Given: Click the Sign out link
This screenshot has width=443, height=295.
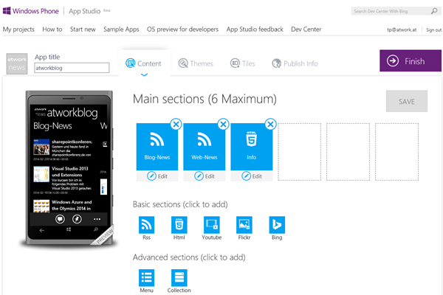Looking at the screenshot, I should coord(433,30).
